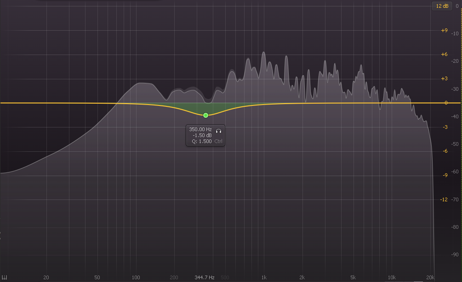Click the 1k label on frequency axis
Screen dimensions: 462x282
click(264, 277)
